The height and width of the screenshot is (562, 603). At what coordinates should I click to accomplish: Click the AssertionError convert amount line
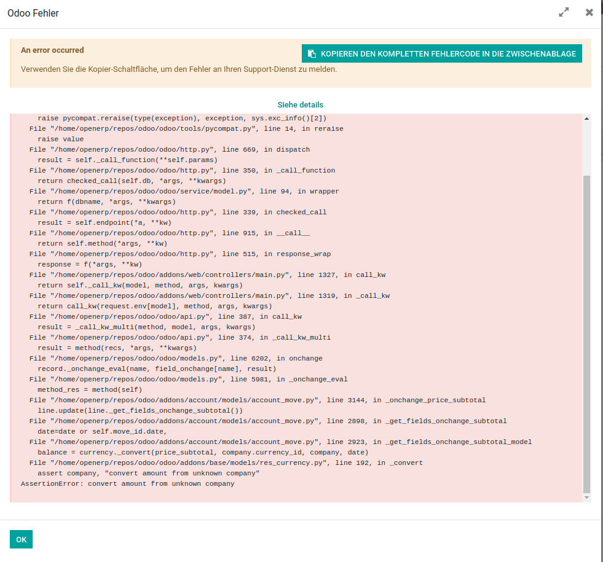(128, 484)
